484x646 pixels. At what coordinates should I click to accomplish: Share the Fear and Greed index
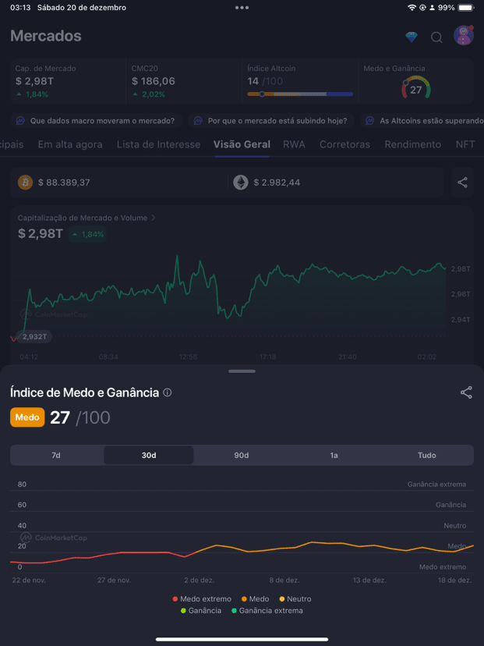[x=466, y=392]
